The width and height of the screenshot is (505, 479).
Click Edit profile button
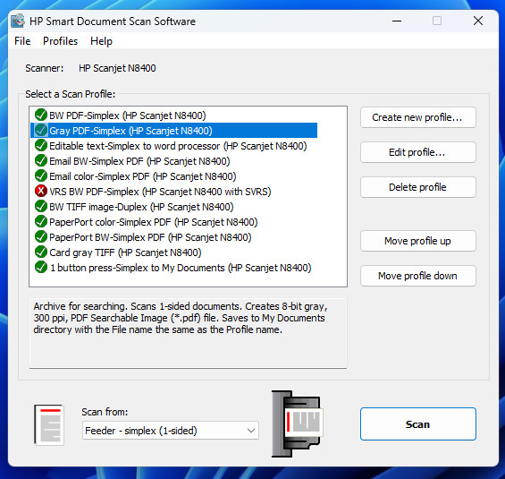[418, 152]
